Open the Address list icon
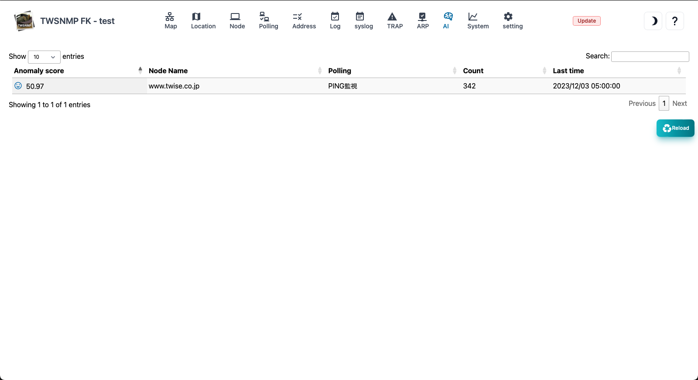Viewport: 698px width, 380px height. click(x=298, y=17)
